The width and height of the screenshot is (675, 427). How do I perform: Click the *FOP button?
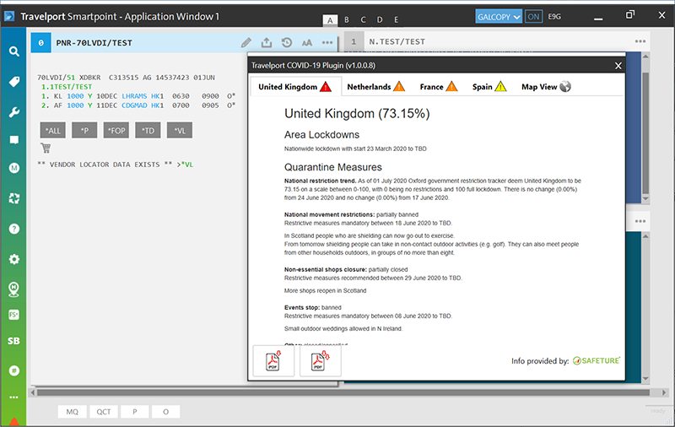tap(116, 131)
